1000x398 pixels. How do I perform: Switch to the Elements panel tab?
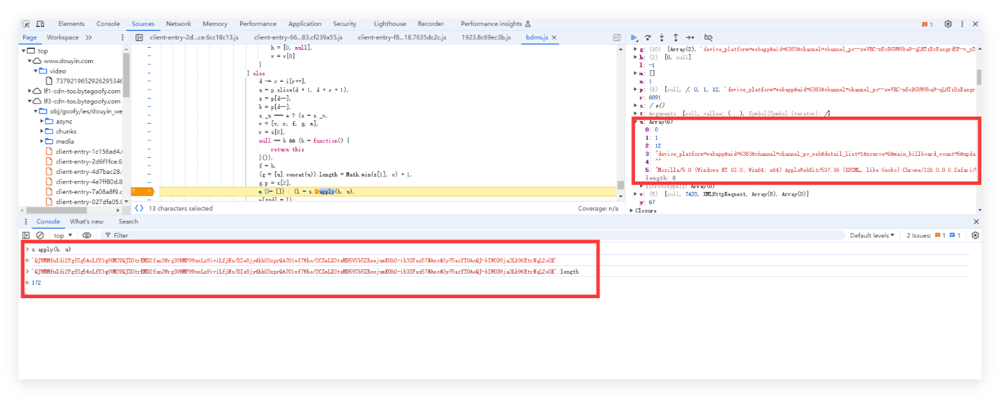point(71,24)
